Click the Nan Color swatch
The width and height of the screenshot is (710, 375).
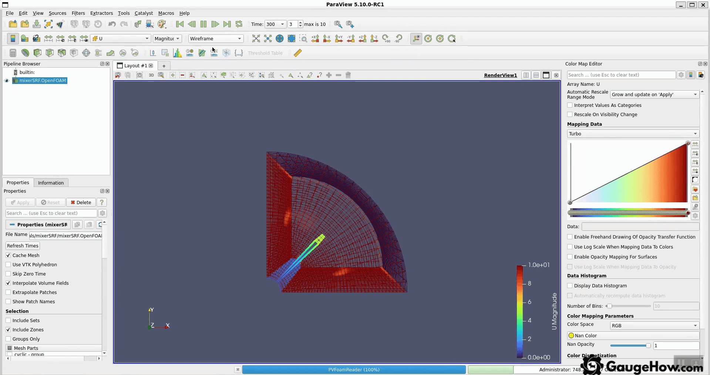[x=571, y=335]
